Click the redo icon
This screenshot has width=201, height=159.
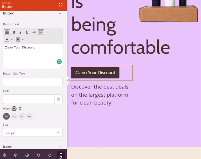coord(50,155)
